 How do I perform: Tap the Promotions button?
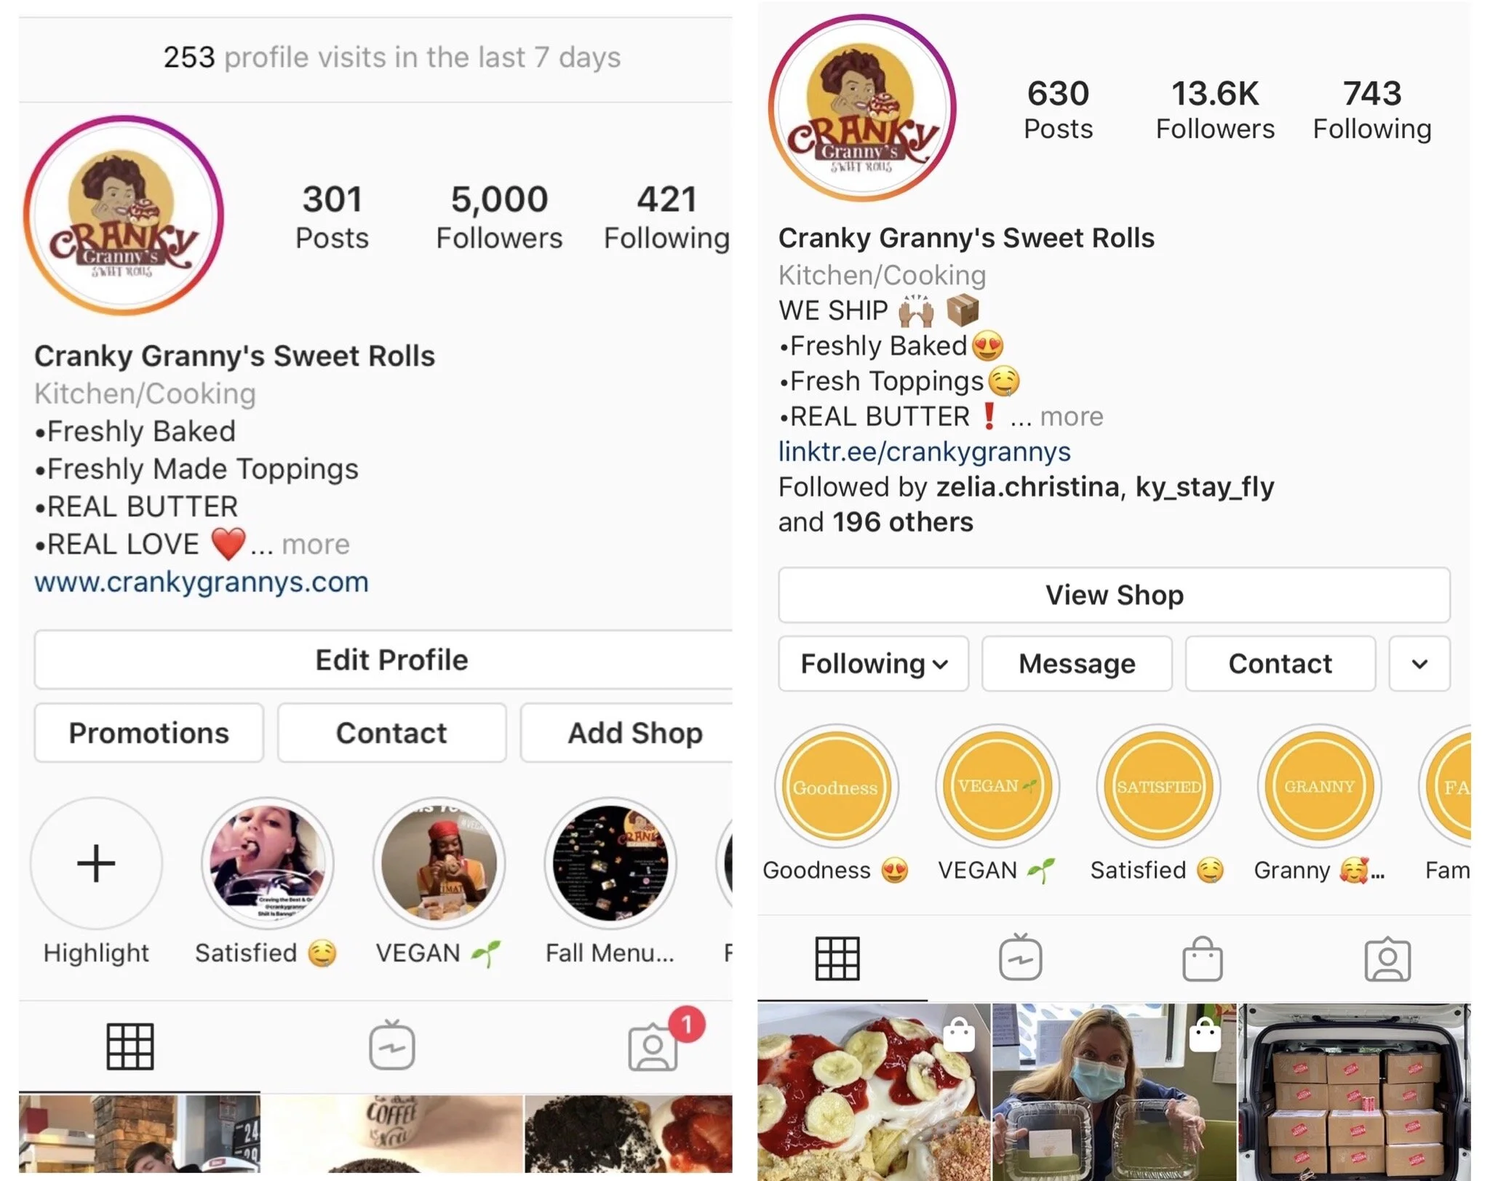(x=148, y=733)
